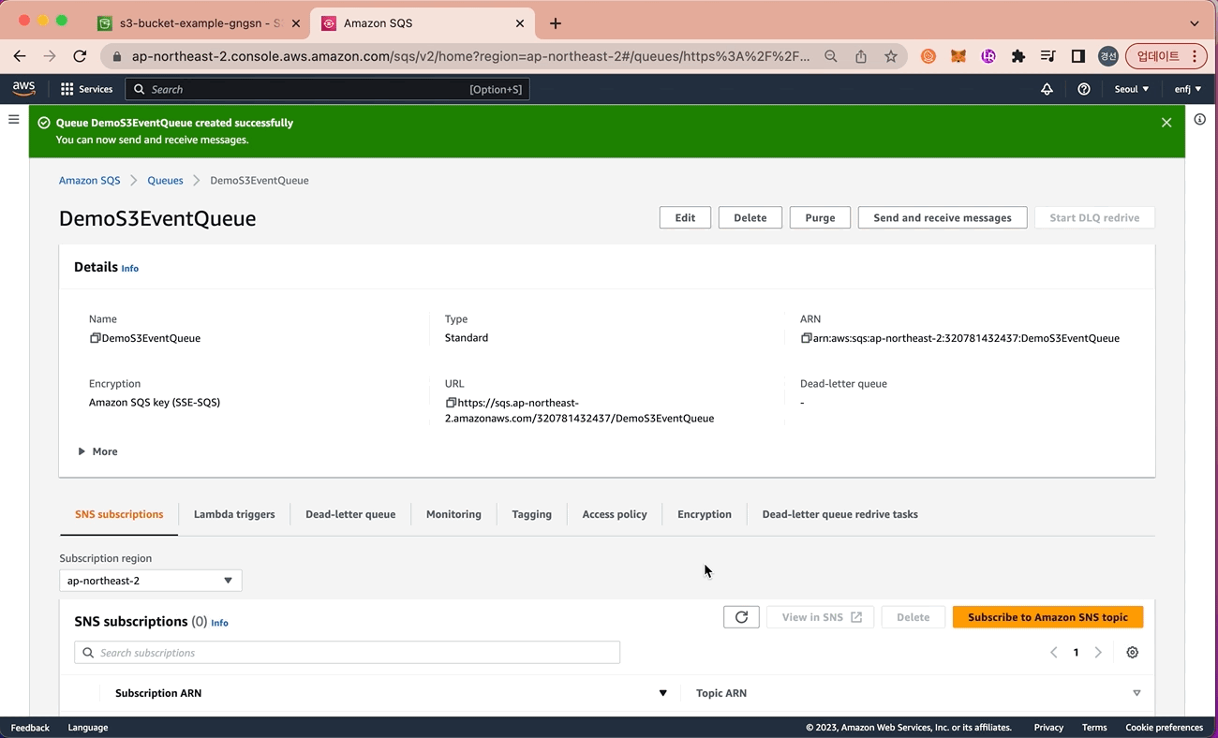
Task: Open the info panel icon at right edge
Action: click(x=1200, y=119)
